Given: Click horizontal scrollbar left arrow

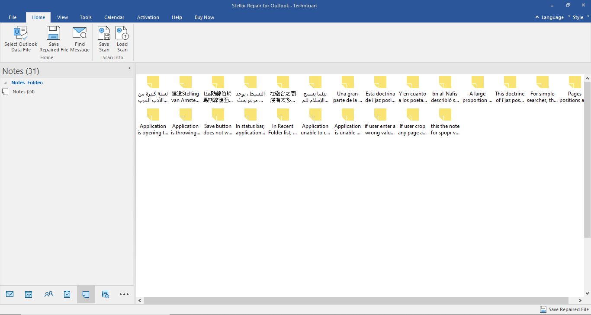Looking at the screenshot, I should point(140,300).
